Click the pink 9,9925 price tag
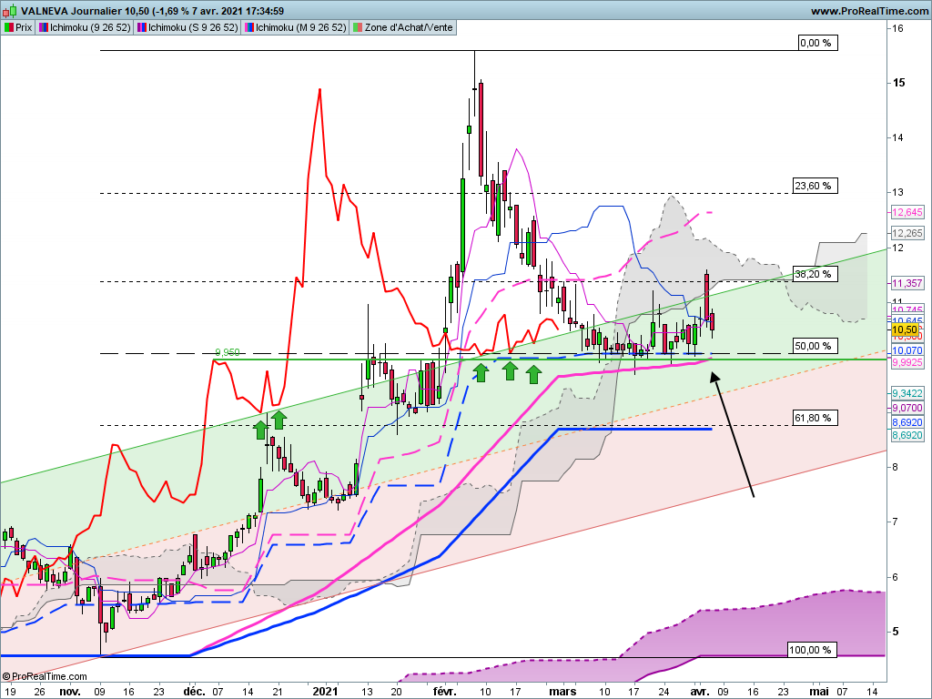This screenshot has height=699, width=932. tap(907, 362)
